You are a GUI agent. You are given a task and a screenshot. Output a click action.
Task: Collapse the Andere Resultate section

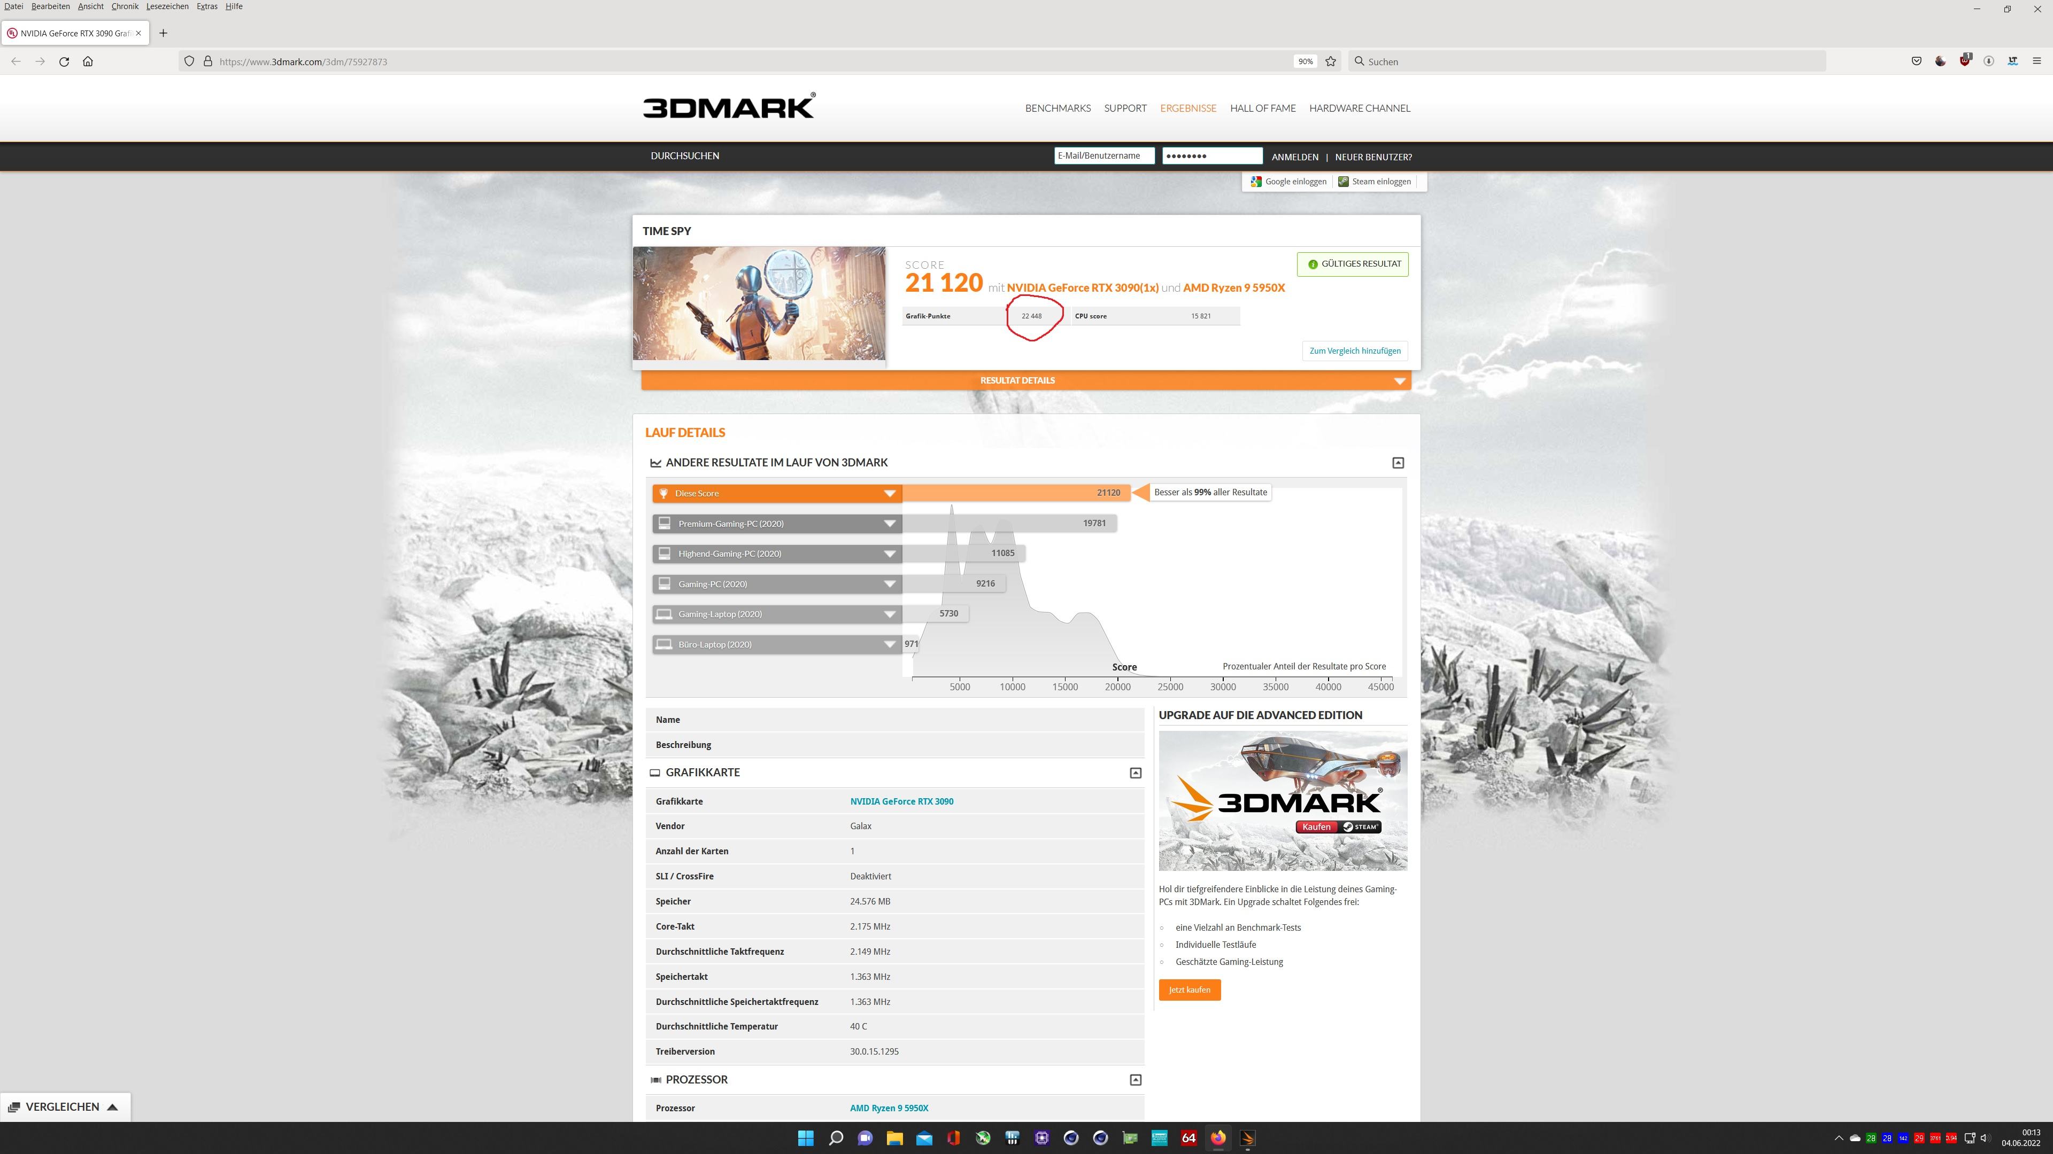tap(1397, 463)
